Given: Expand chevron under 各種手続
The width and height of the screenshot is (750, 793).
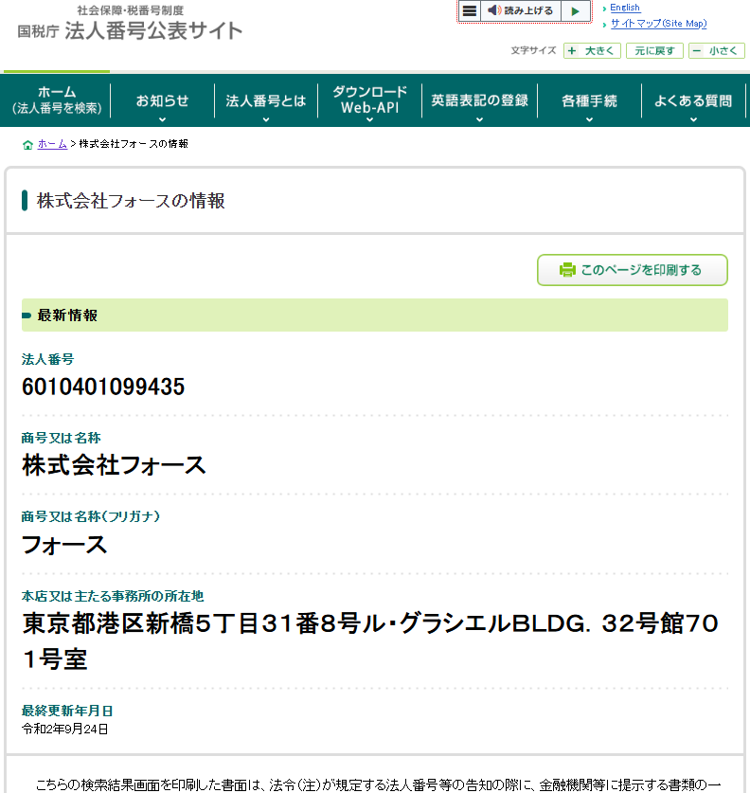Looking at the screenshot, I should (x=589, y=120).
